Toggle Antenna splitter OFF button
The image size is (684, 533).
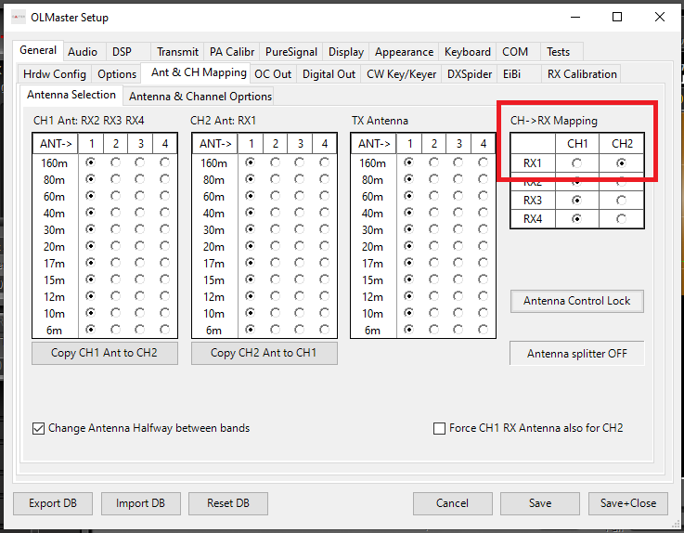576,354
